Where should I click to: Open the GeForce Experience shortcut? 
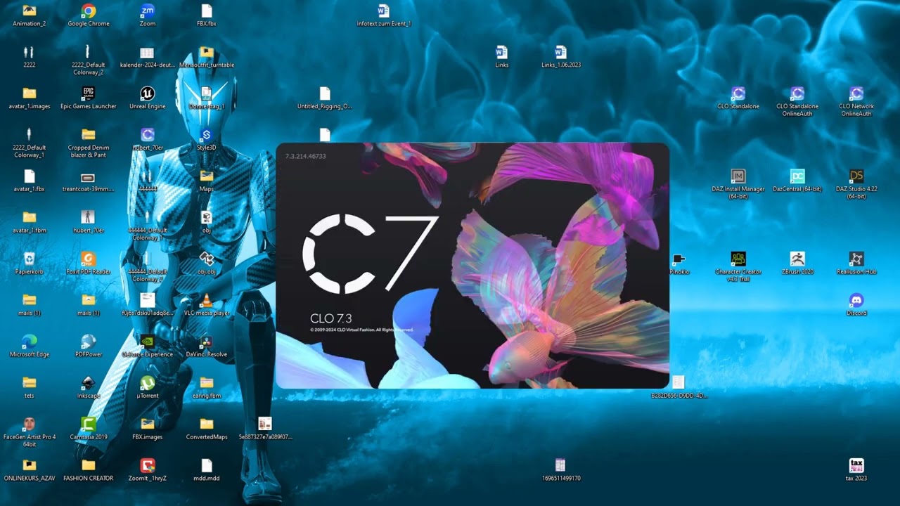[147, 342]
